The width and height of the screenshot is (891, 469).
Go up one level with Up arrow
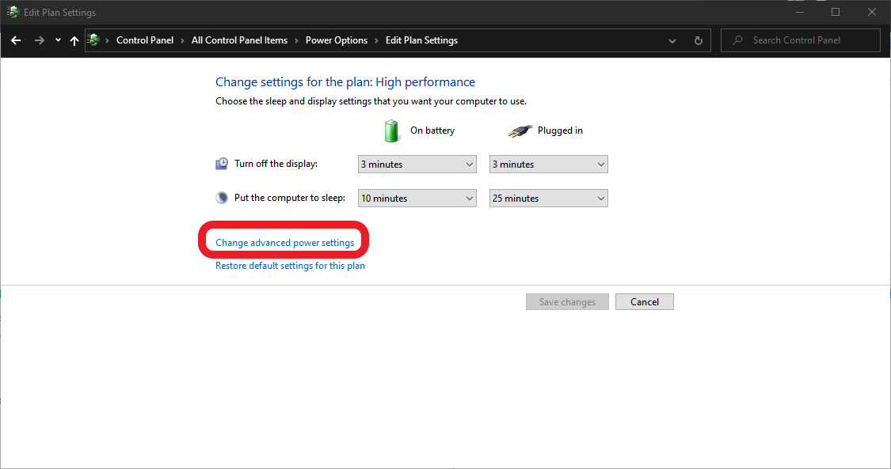74,40
